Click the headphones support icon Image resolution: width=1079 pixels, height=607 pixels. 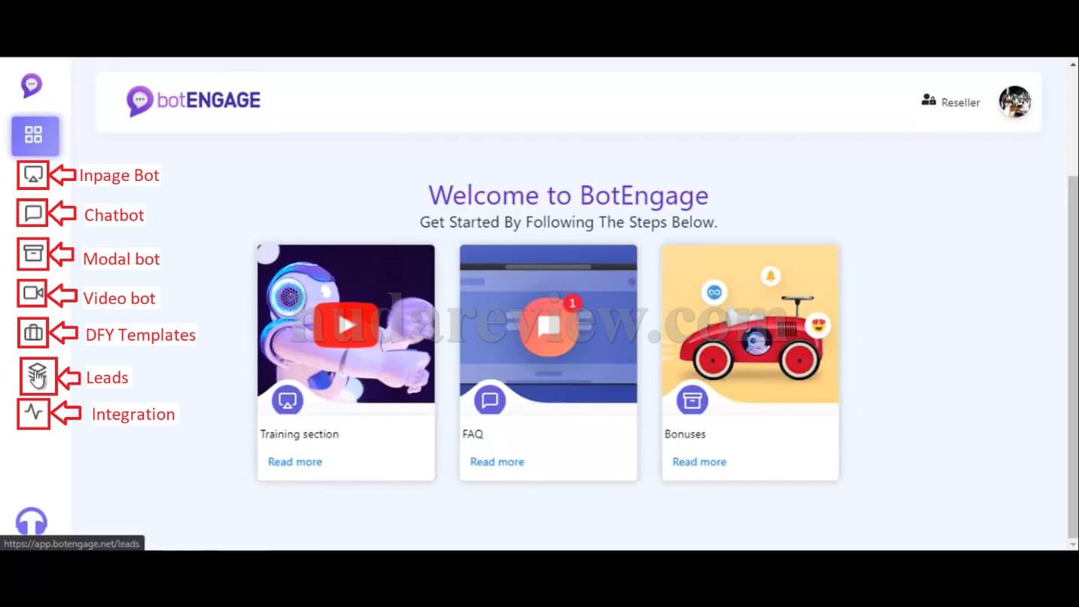click(x=32, y=522)
